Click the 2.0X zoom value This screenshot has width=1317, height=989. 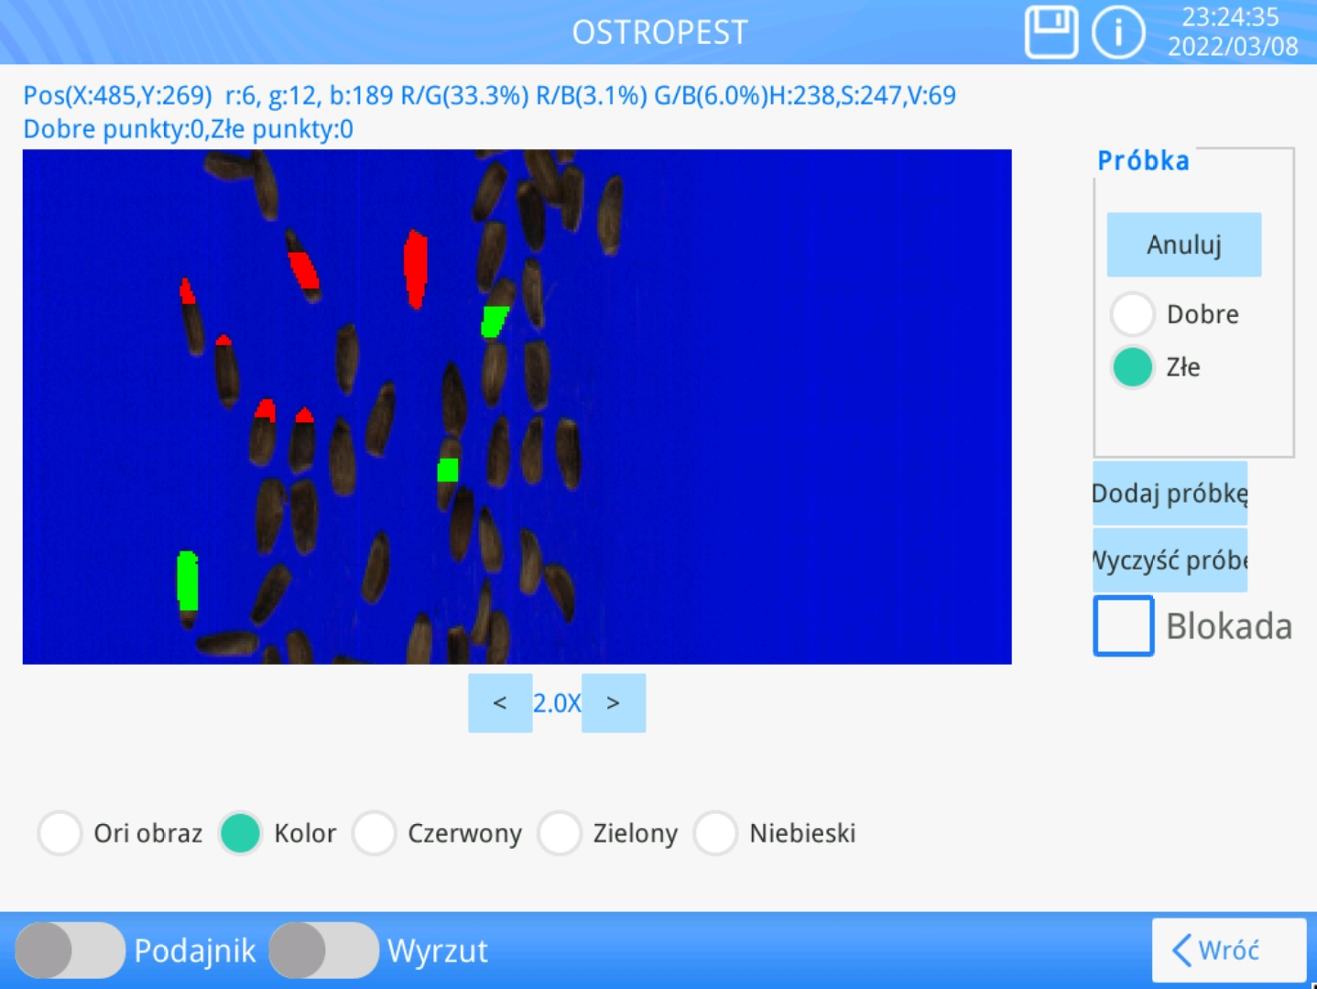557,703
